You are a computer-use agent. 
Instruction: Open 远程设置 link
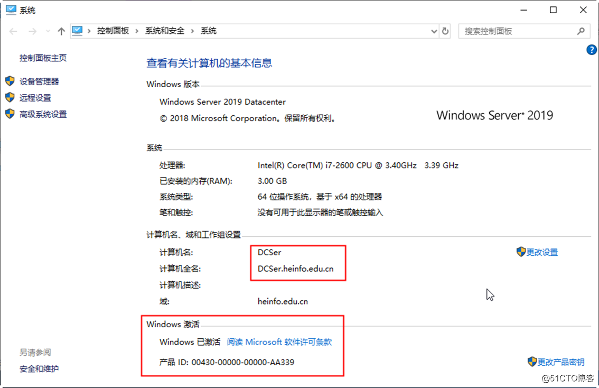[x=35, y=98]
